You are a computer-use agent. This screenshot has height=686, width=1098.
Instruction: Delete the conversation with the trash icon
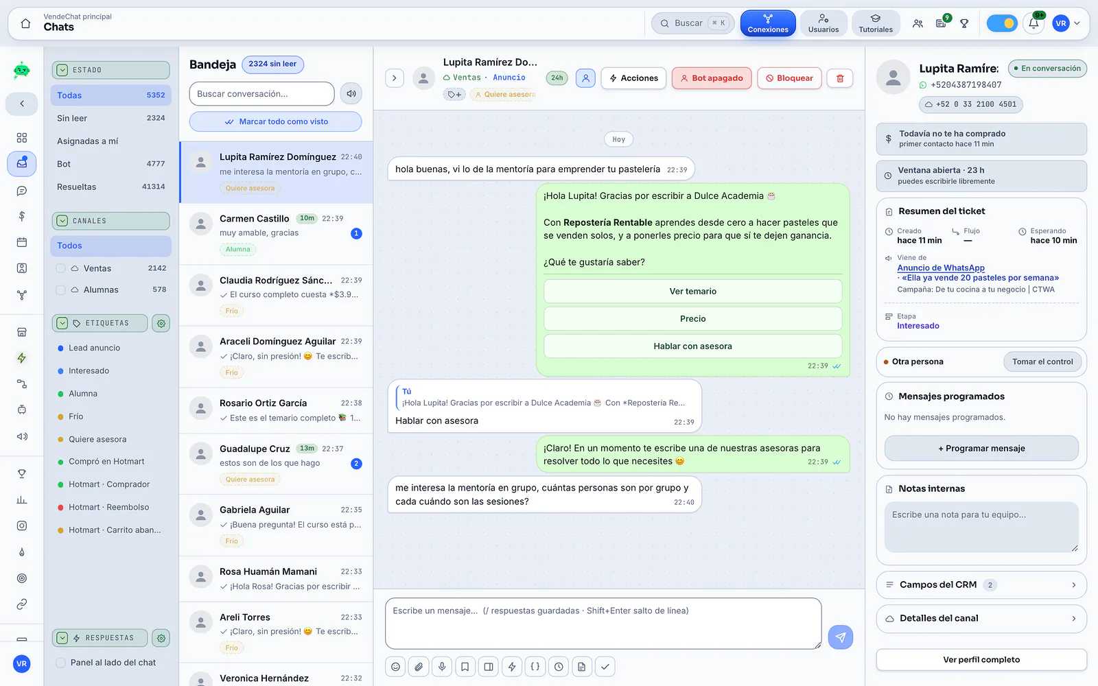pyautogui.click(x=840, y=78)
